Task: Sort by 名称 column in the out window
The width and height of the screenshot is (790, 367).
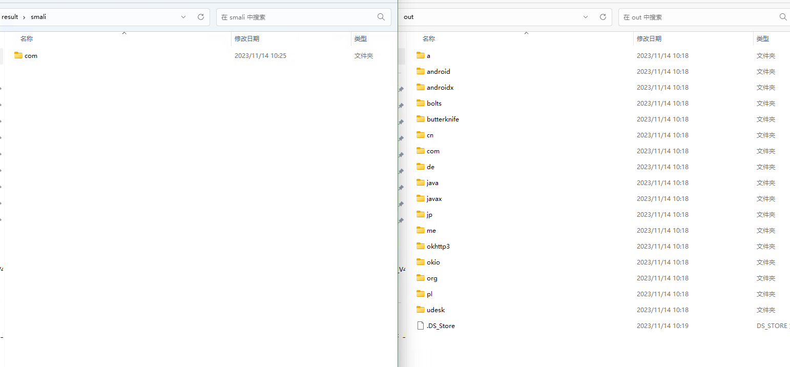Action: pyautogui.click(x=429, y=38)
